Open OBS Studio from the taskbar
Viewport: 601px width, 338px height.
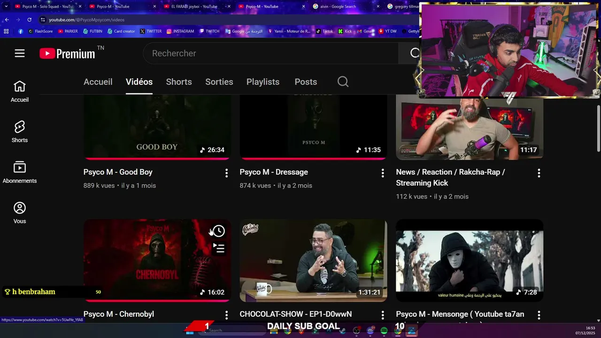pyautogui.click(x=356, y=331)
